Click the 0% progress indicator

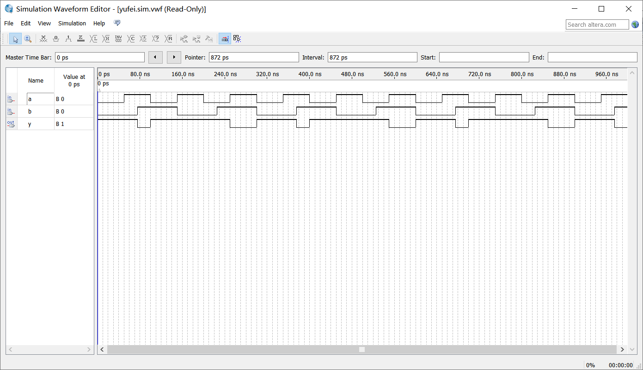pos(590,365)
